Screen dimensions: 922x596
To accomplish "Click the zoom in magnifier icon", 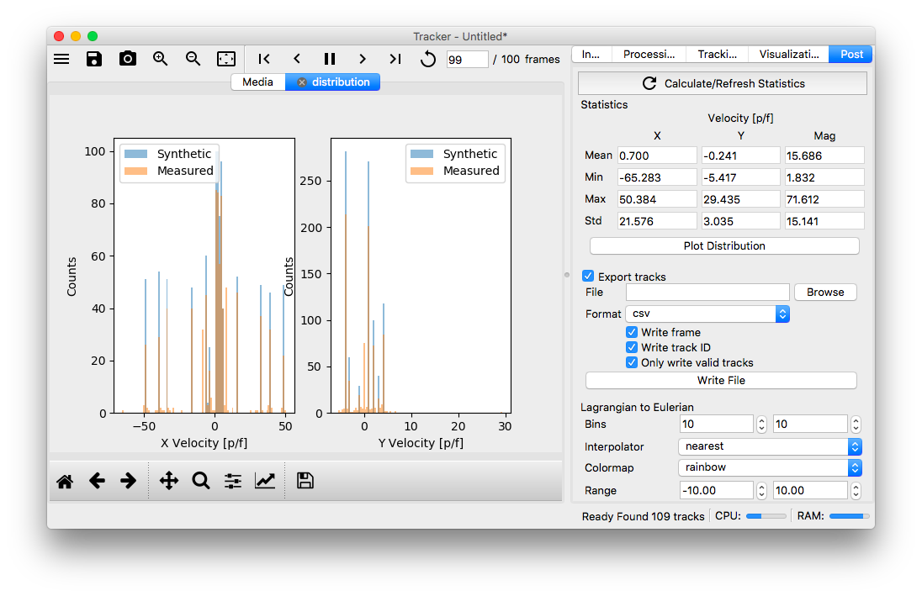I will coord(160,59).
